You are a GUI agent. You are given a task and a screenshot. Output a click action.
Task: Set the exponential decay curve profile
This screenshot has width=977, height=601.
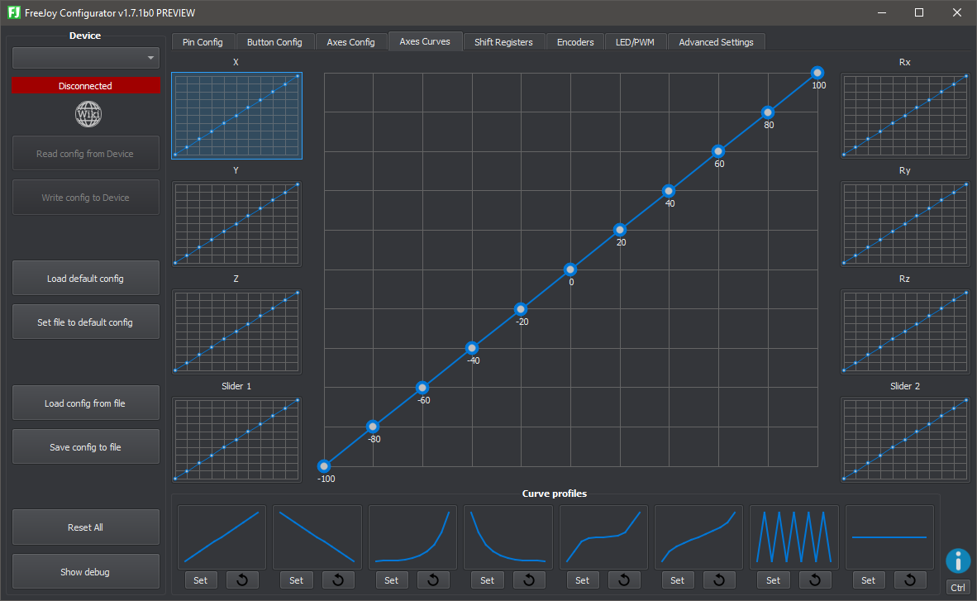(x=487, y=580)
